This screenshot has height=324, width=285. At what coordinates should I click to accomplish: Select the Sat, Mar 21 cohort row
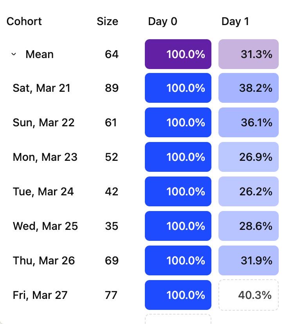(x=41, y=88)
